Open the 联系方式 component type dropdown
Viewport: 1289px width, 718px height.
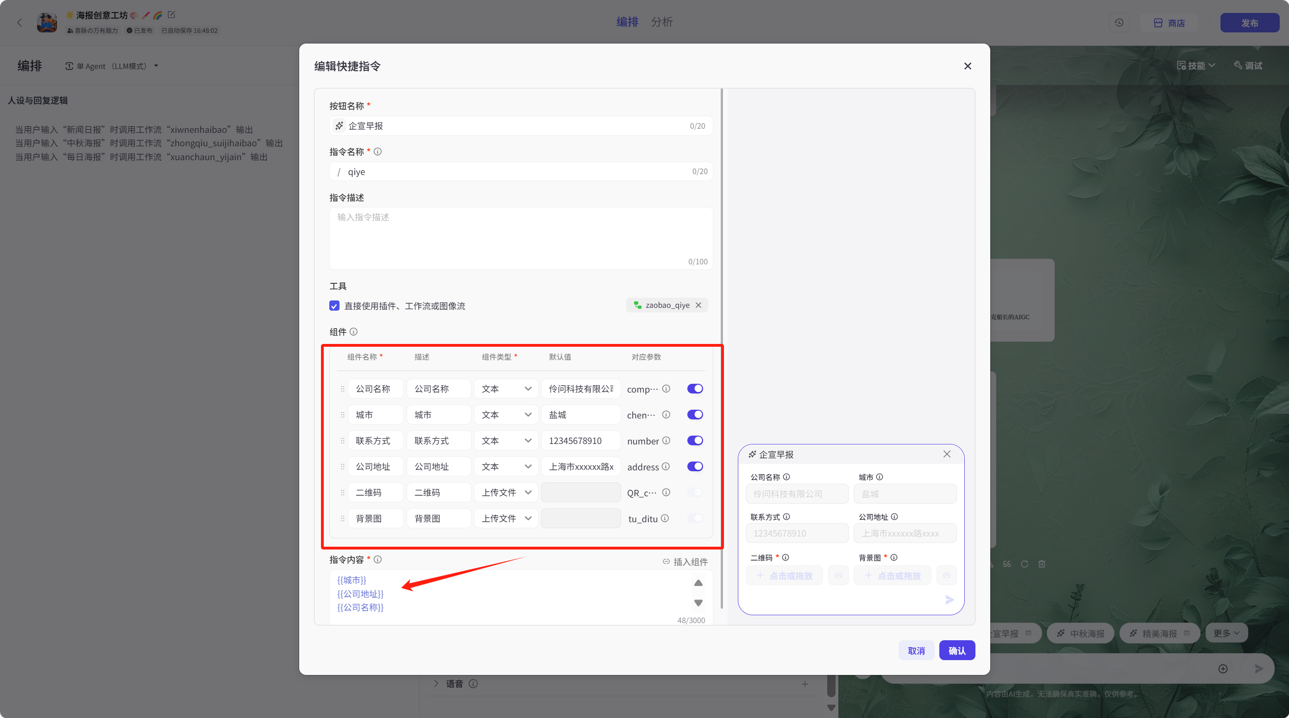(x=506, y=441)
